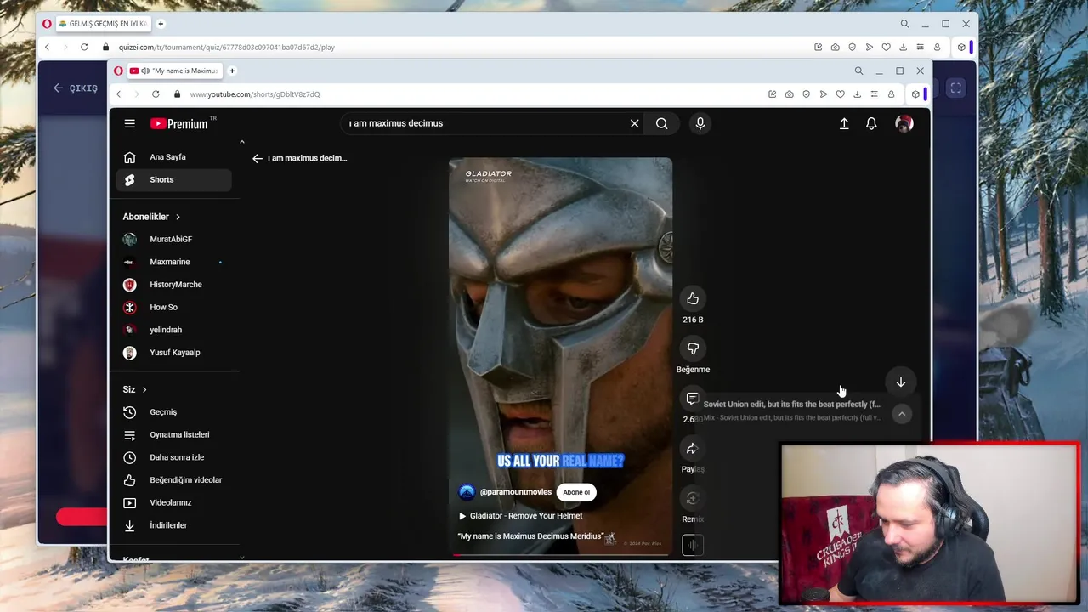This screenshot has height=612, width=1088.
Task: Click ÇIKIŞ exit link on quizei page
Action: point(76,88)
